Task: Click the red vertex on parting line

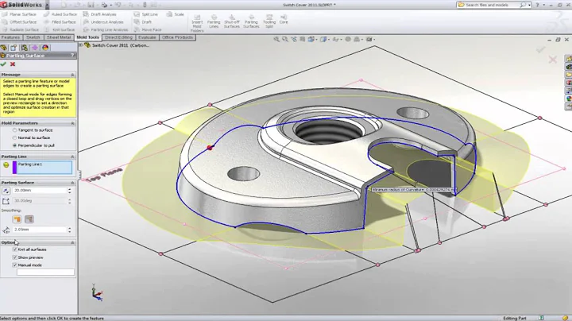Action: tap(210, 147)
